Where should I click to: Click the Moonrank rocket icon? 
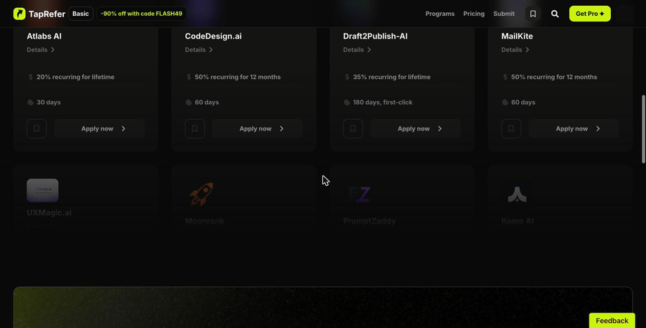click(x=201, y=194)
